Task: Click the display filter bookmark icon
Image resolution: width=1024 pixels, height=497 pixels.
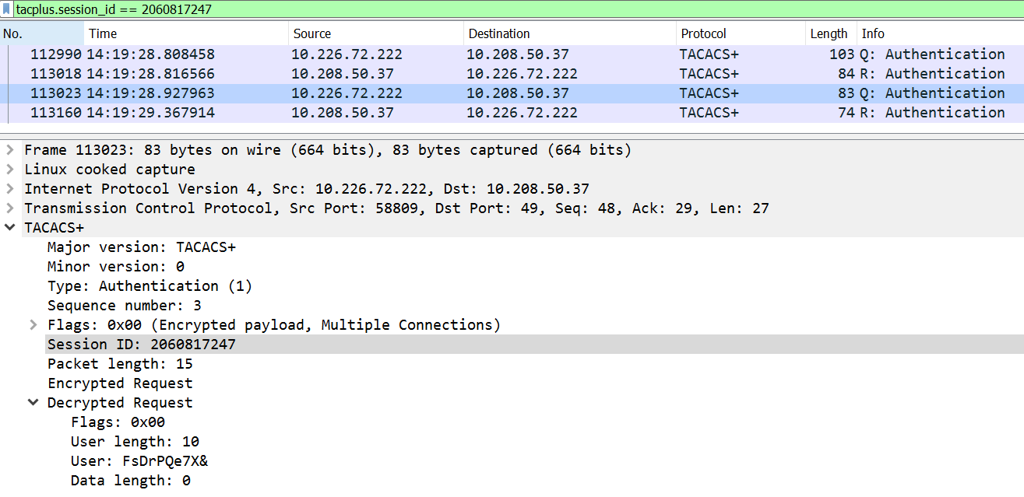Action: [x=8, y=10]
